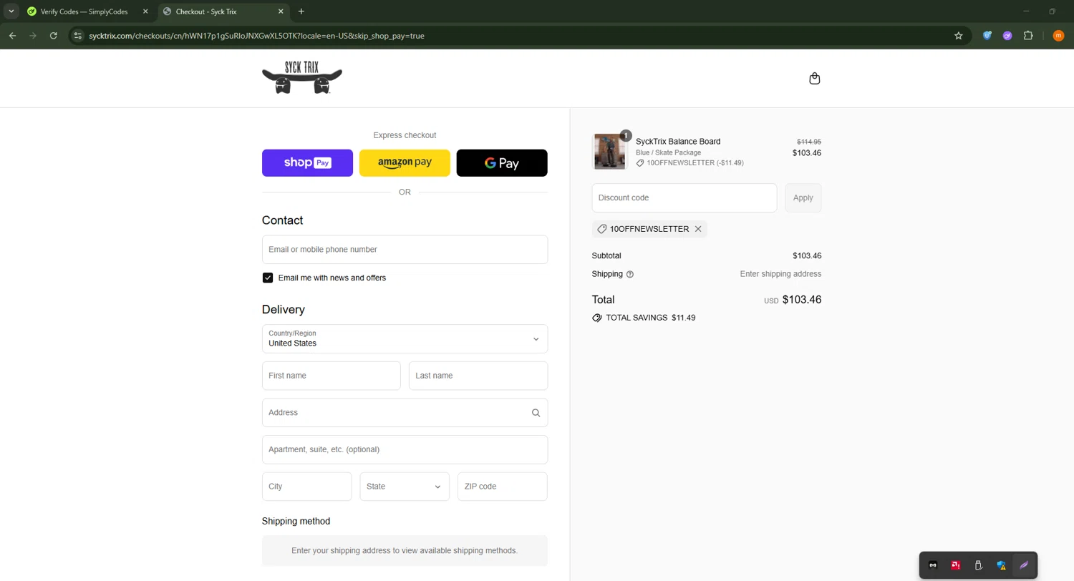
Task: Pay with Shop Pay
Action: 307,163
